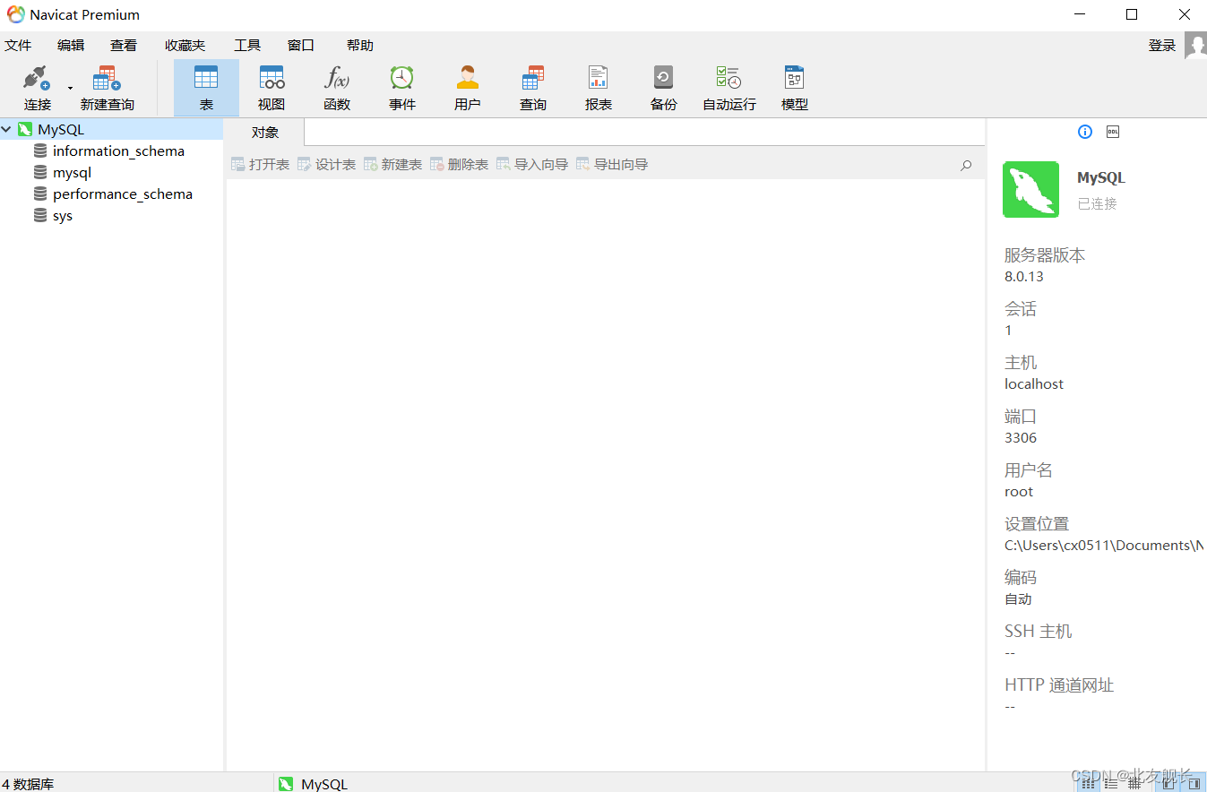Click the user avatar icon
The image size is (1207, 792).
coord(1195,45)
